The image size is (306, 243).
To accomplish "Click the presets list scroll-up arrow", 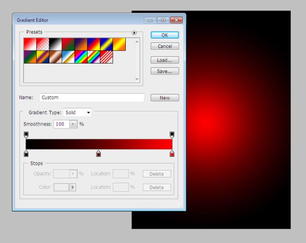I will [137, 42].
